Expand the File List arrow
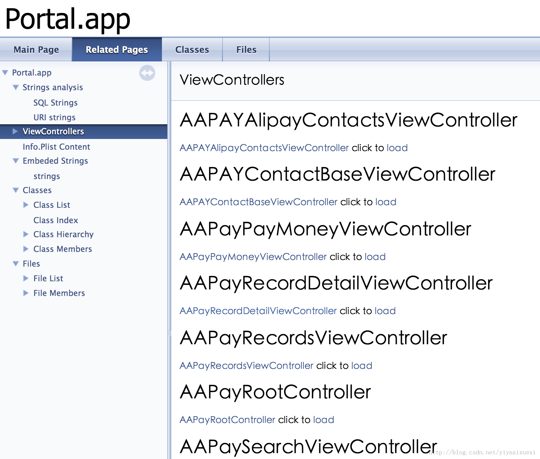 (x=26, y=278)
